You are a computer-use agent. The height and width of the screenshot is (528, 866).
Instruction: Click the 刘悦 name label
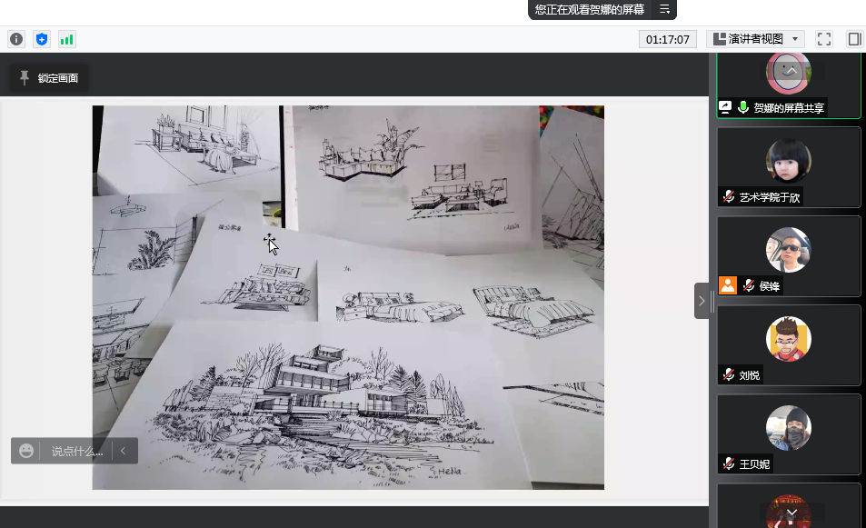pyautogui.click(x=749, y=375)
